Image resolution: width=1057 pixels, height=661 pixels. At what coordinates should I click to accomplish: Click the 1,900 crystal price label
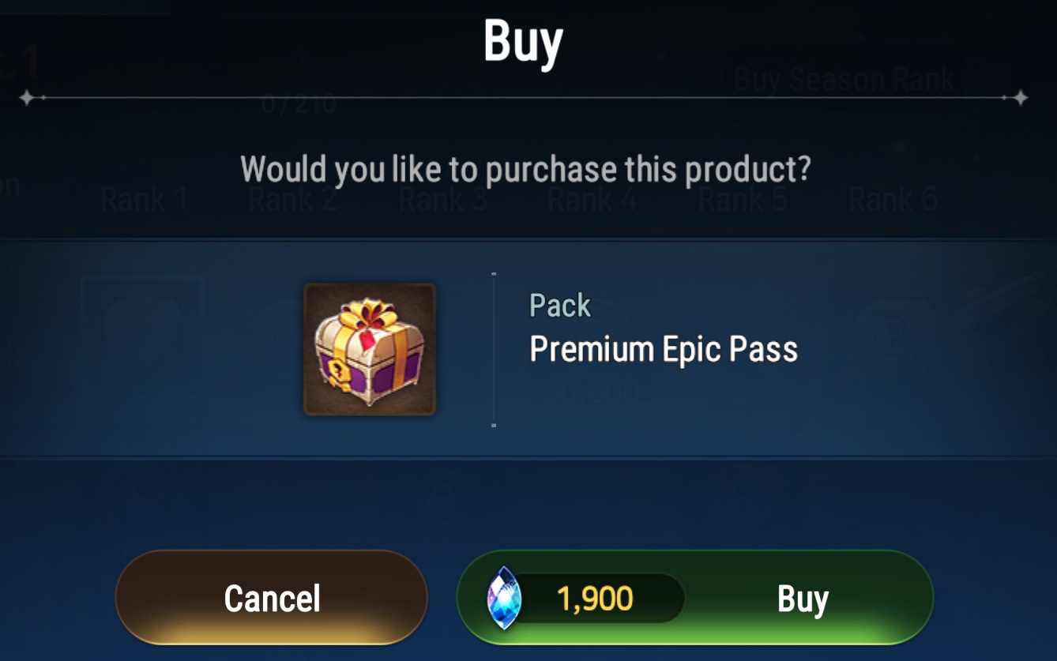point(595,599)
